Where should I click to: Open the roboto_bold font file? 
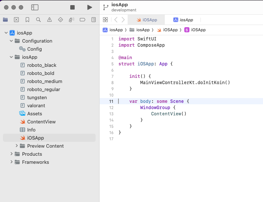(x=49, y=73)
